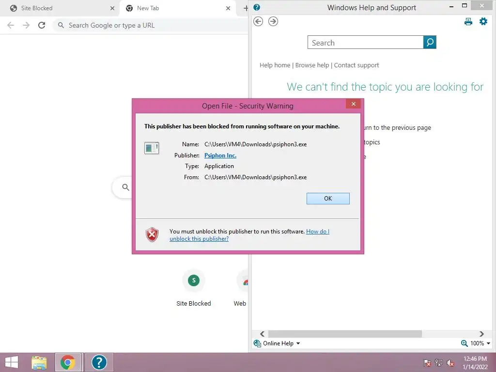Focus the Chrome address bar
This screenshot has width=496, height=372.
point(150,25)
